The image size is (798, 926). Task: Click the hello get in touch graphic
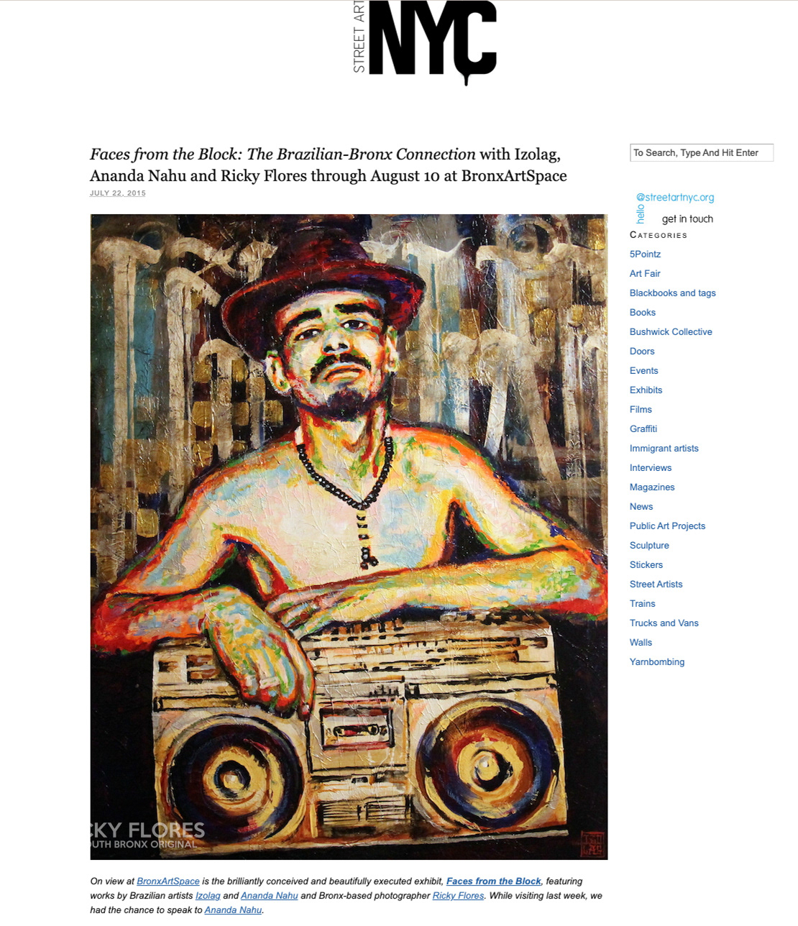point(674,208)
